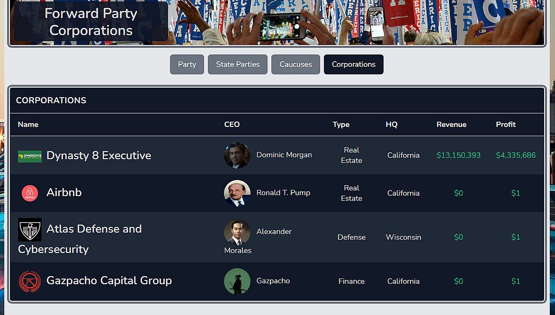Open Dominic Morgan's profile name link

[x=284, y=155]
